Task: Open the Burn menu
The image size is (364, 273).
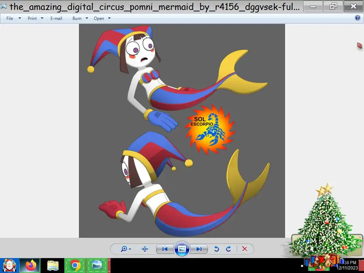Action: [77, 18]
